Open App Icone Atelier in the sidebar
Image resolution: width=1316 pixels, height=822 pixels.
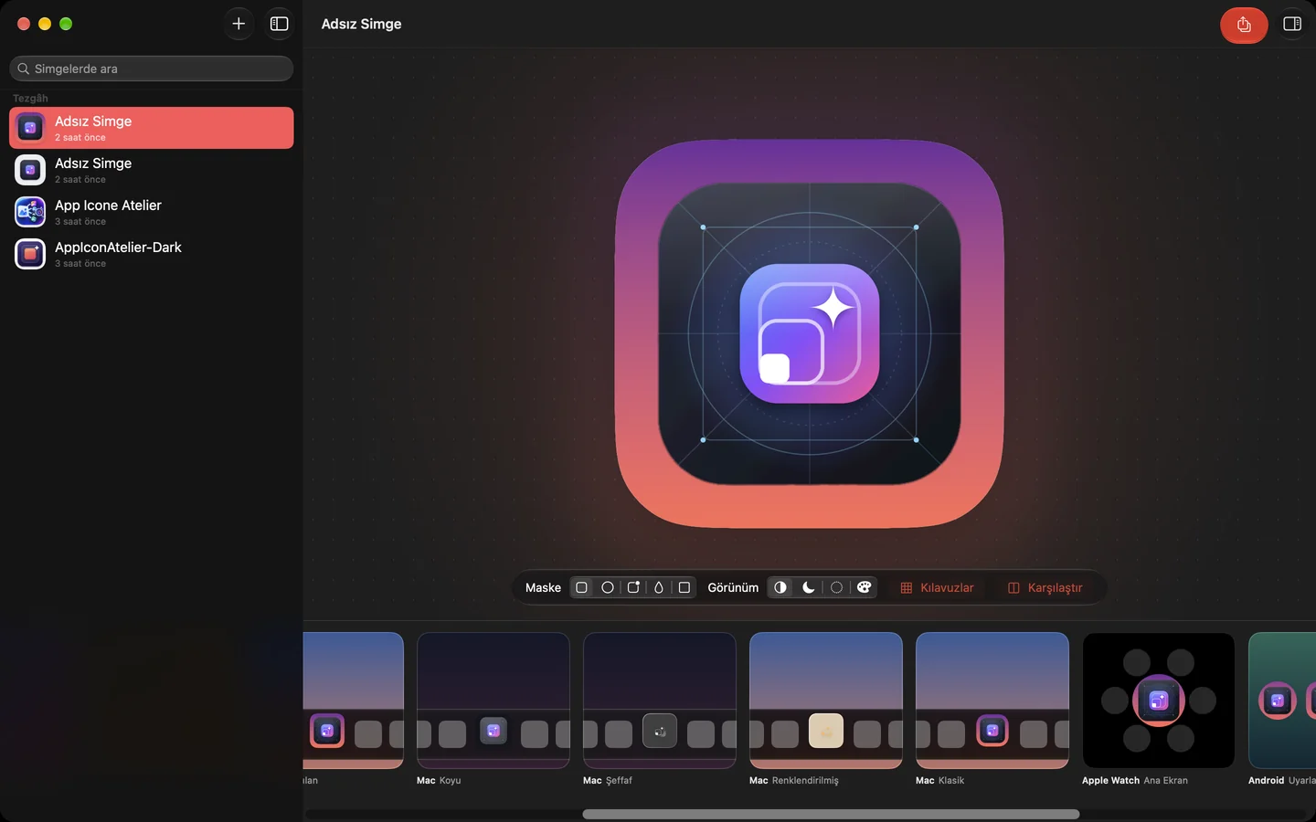point(152,212)
